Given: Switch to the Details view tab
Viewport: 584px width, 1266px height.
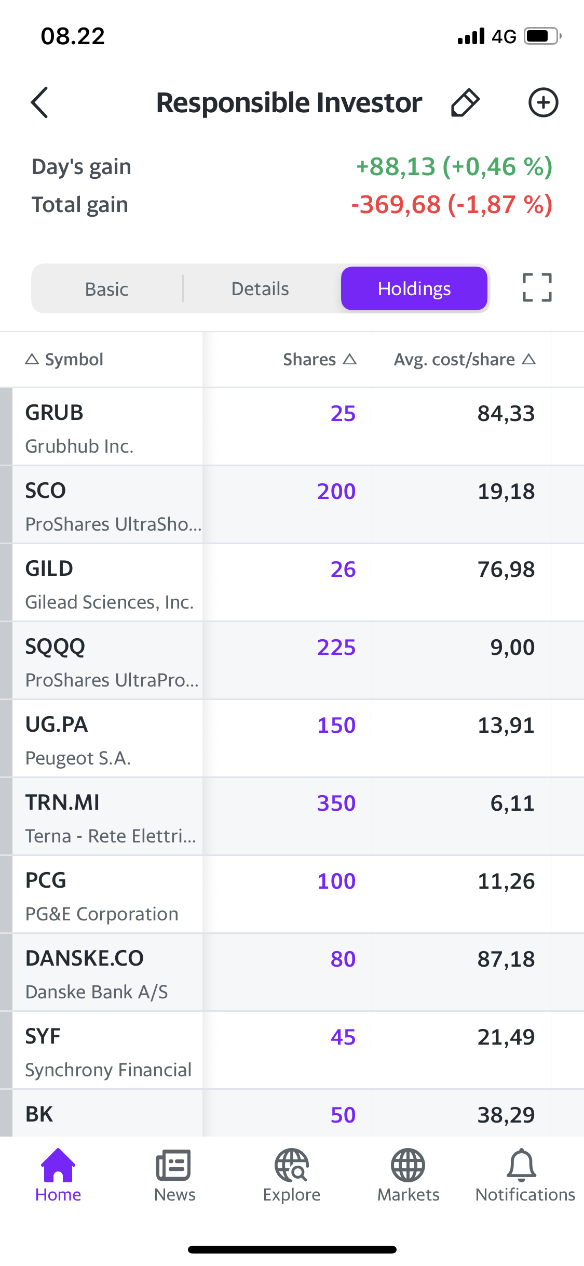Looking at the screenshot, I should point(260,289).
